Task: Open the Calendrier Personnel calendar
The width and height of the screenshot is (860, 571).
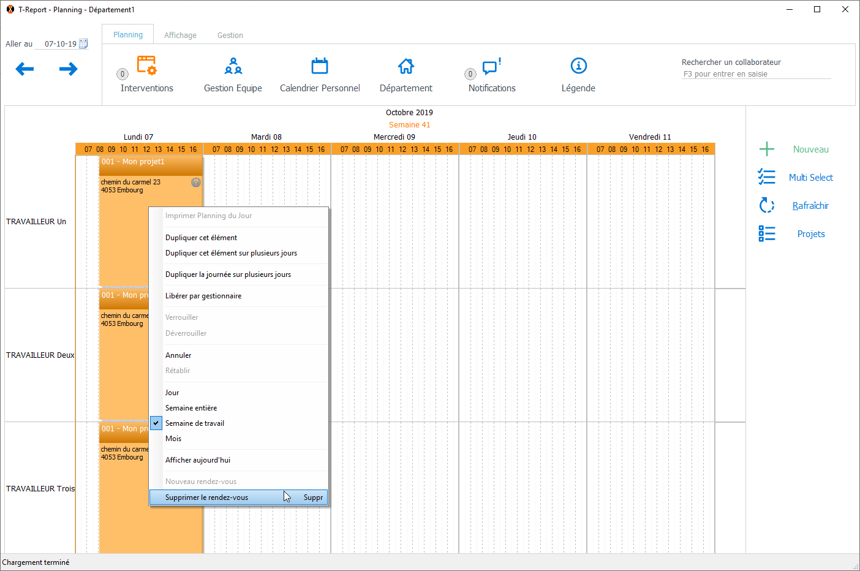Action: (x=320, y=66)
